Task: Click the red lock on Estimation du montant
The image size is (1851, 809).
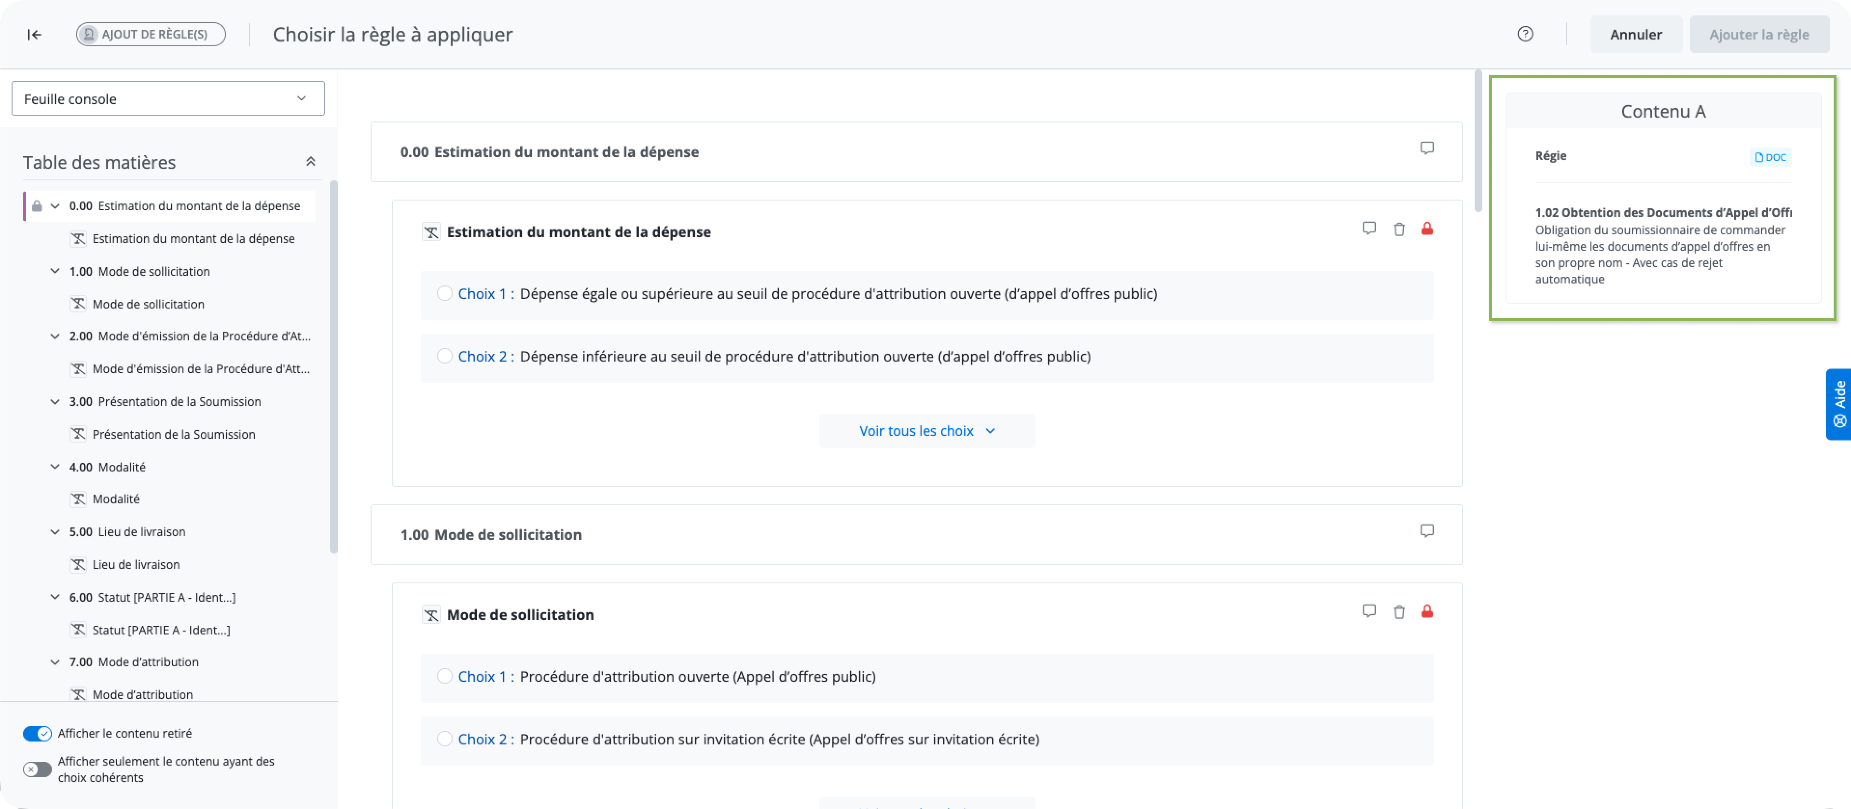Action: pyautogui.click(x=1427, y=229)
